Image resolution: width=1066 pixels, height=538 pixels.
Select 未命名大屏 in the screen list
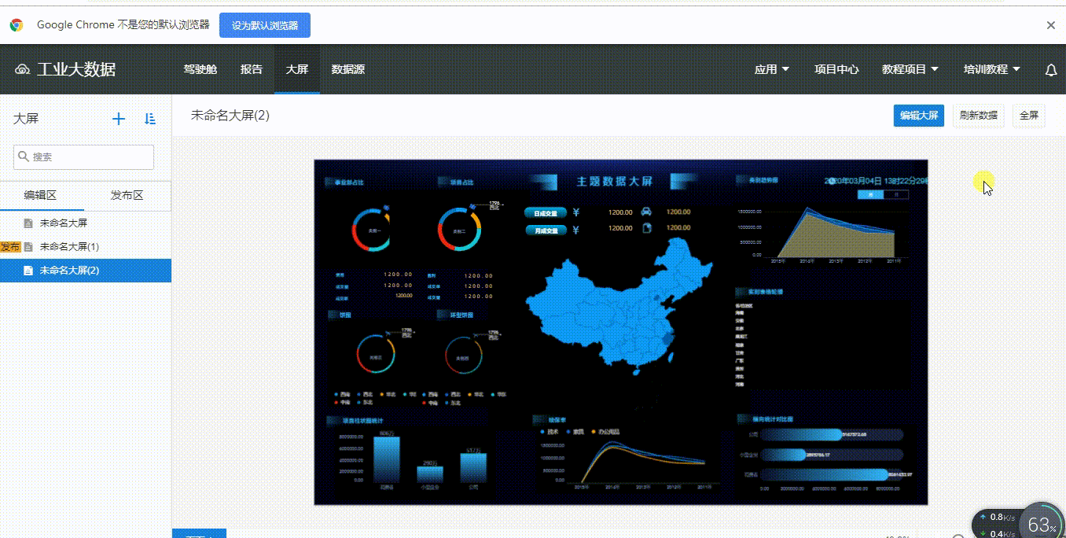pyautogui.click(x=64, y=223)
